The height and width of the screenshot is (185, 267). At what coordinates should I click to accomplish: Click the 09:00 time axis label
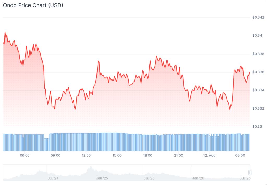pos(56,155)
